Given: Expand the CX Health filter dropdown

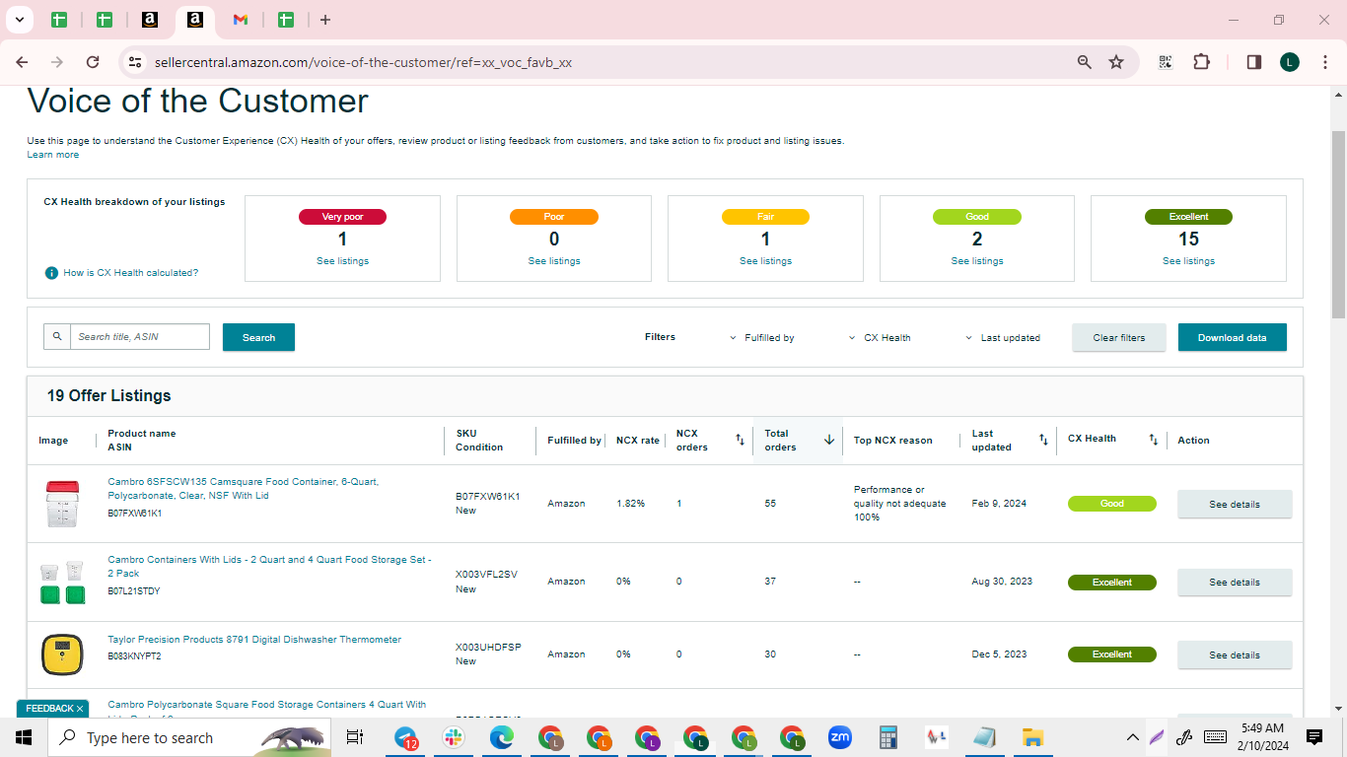Looking at the screenshot, I should [880, 338].
